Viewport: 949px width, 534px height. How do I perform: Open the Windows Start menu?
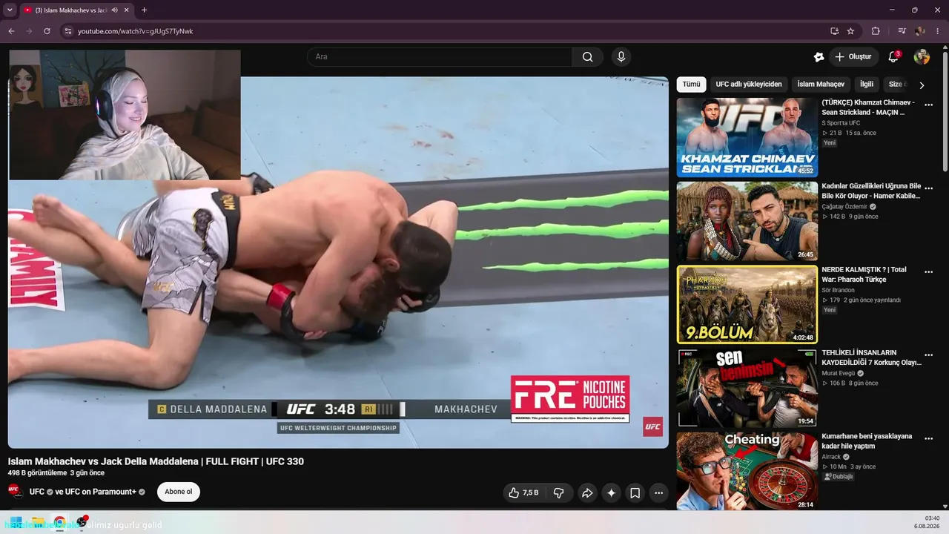[x=14, y=522]
